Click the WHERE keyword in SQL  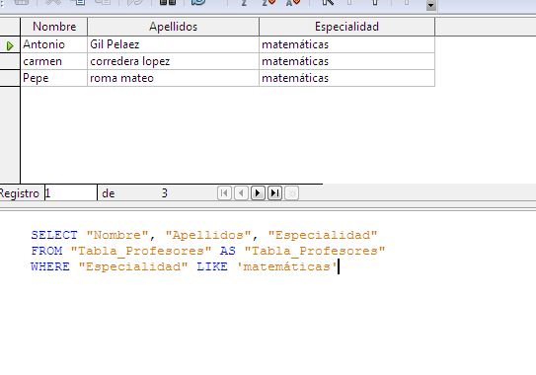tap(50, 266)
